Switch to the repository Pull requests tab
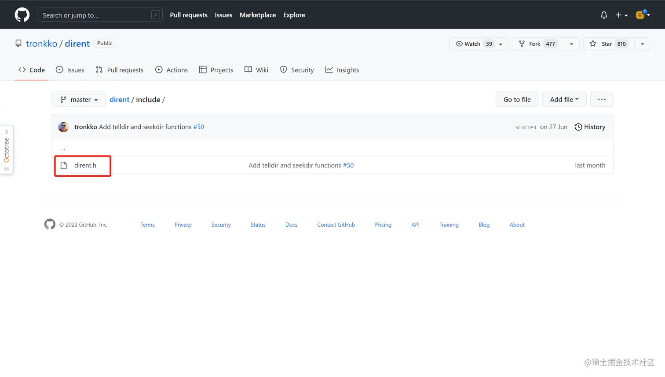Viewport: 665px width, 377px height. tap(120, 70)
